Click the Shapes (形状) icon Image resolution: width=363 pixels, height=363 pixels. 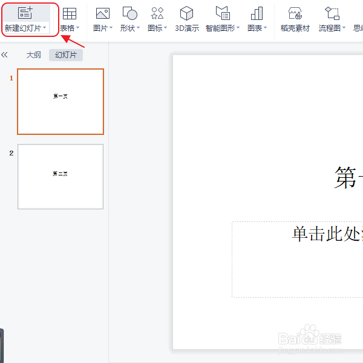point(129,13)
